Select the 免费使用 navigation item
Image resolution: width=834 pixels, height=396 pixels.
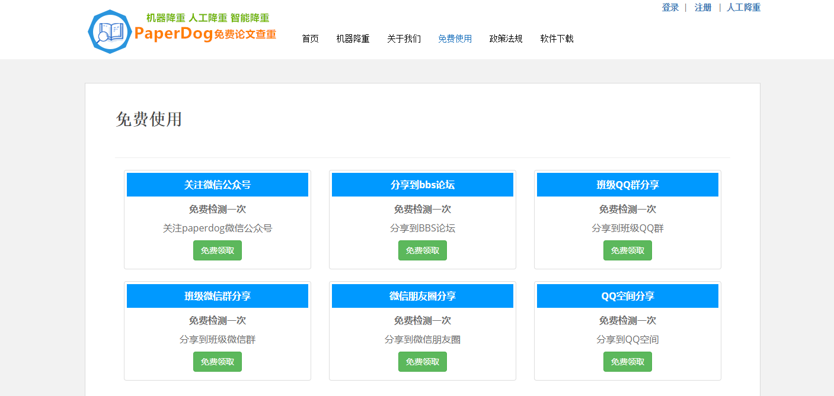tap(455, 38)
